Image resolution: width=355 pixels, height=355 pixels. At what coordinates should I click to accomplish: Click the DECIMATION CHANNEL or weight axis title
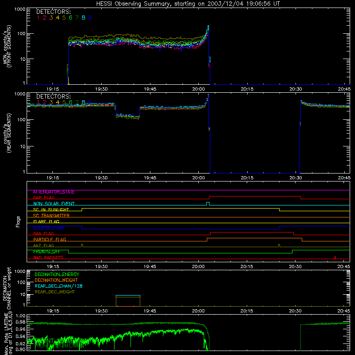click(7, 288)
